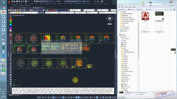Click the Explorer help question mark icon

click(174, 9)
